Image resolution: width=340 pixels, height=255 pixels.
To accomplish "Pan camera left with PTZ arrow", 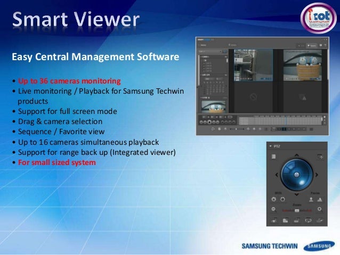I will tap(277, 175).
